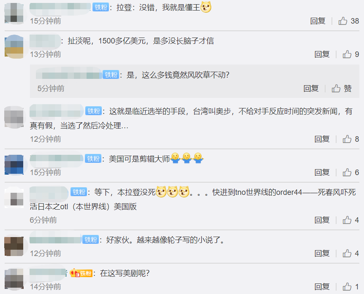The image size is (364, 294).
Task: Reply to the 临近选举的手段 comment
Action: (x=322, y=139)
